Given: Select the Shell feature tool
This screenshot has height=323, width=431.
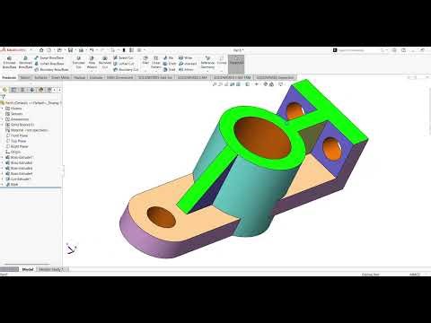Looking at the screenshot, I should 169,70.
